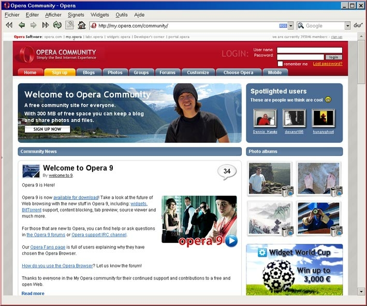Select the Sign up tab

click(60, 72)
